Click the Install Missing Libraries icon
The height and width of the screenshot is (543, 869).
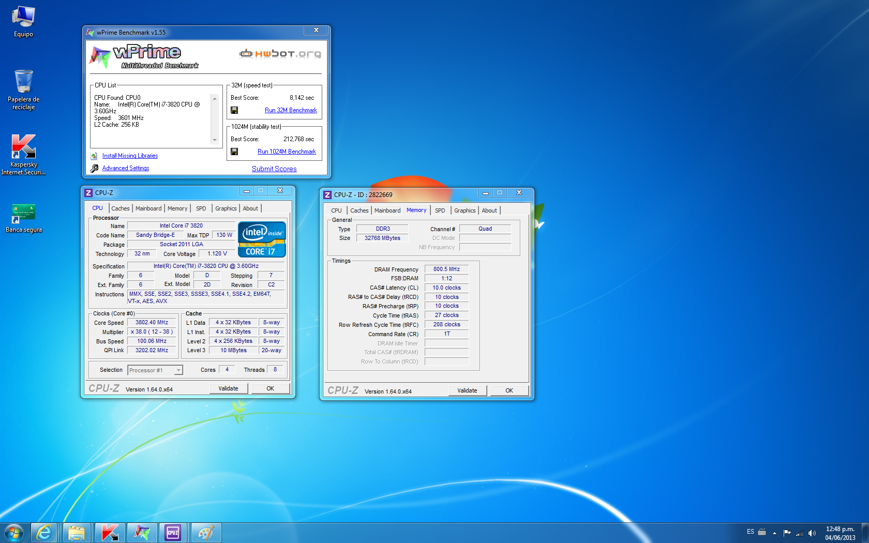[94, 156]
